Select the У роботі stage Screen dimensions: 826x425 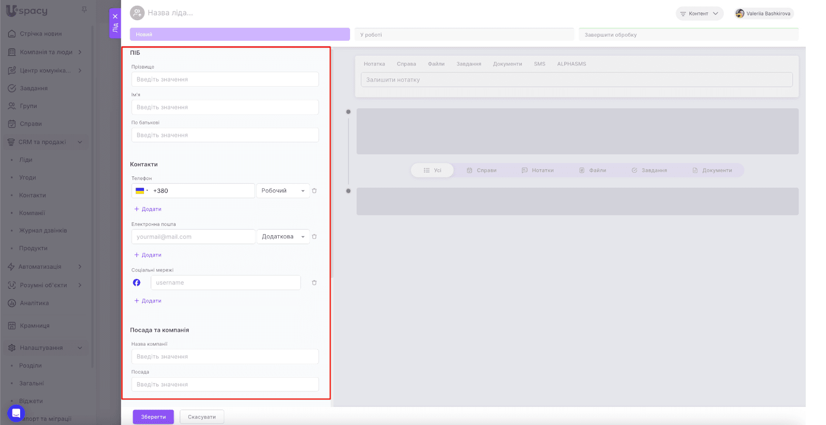tap(464, 35)
